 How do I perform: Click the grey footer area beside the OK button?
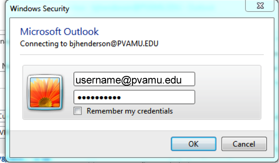90,144
